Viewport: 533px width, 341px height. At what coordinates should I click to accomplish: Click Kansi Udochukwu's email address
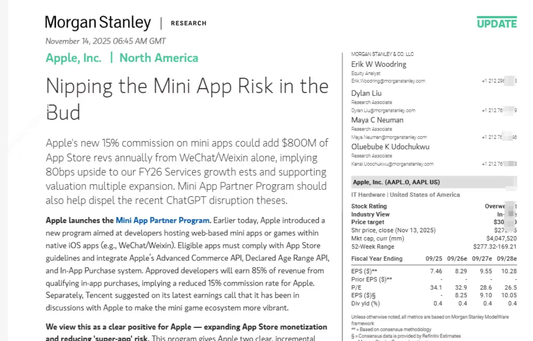tap(392, 164)
